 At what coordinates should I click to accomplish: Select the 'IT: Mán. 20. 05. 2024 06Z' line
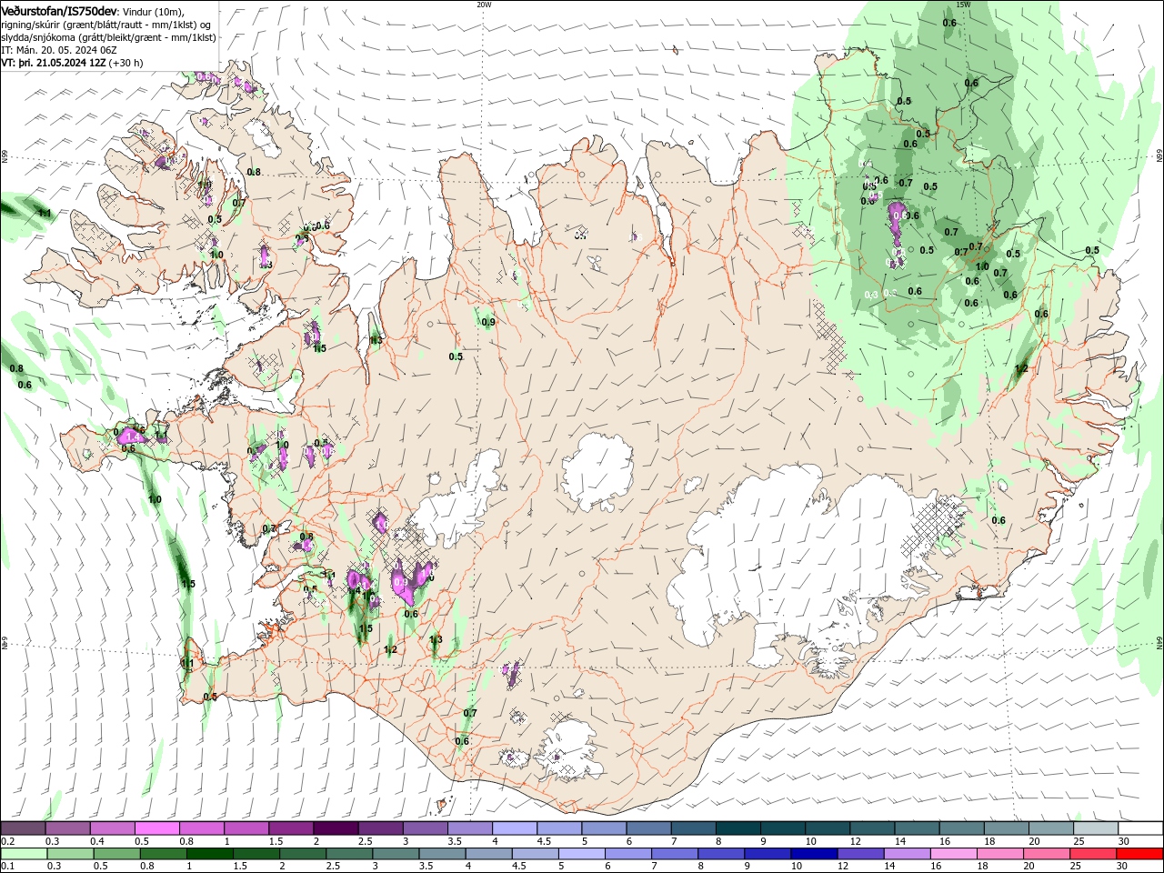(x=57, y=50)
